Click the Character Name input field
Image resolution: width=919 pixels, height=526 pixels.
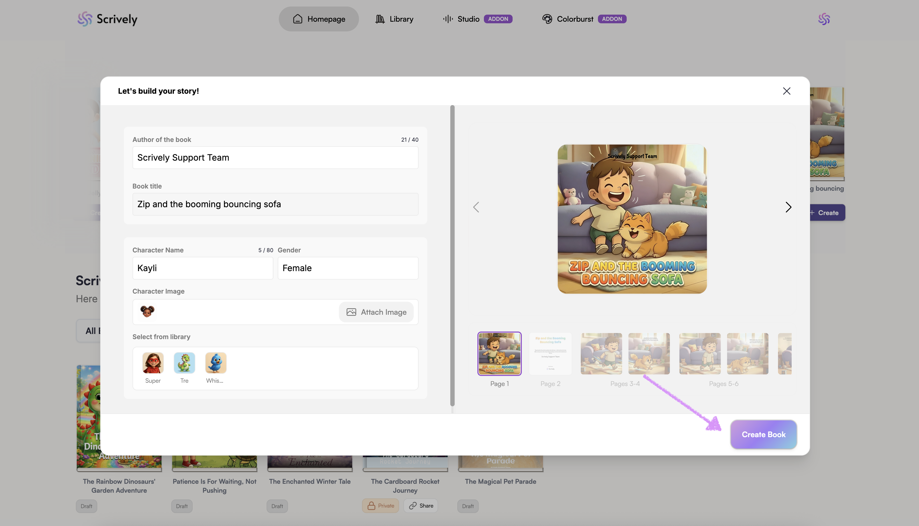click(x=202, y=268)
